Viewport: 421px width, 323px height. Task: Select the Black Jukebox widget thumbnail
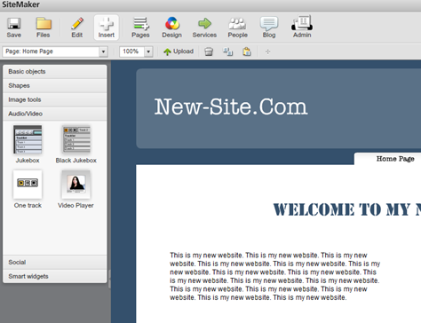[76, 139]
